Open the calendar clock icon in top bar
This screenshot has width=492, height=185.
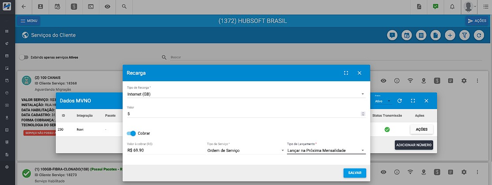[x=58, y=6]
